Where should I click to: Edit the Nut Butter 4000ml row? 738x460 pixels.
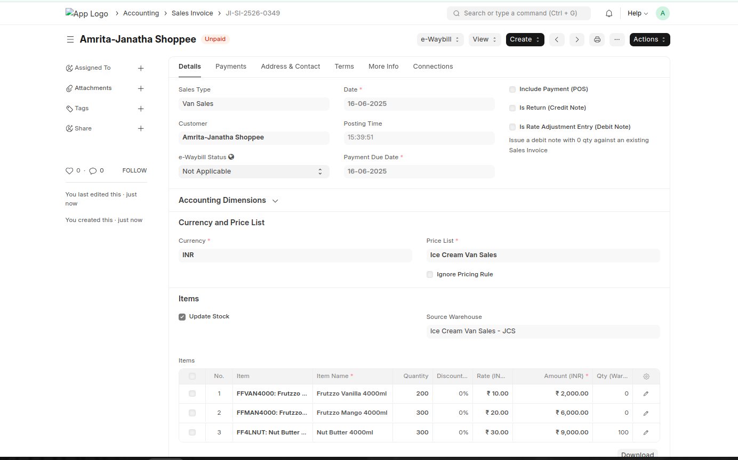pyautogui.click(x=646, y=432)
